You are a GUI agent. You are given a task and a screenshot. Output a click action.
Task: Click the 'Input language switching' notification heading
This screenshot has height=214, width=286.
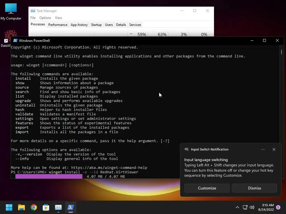tap(206, 160)
